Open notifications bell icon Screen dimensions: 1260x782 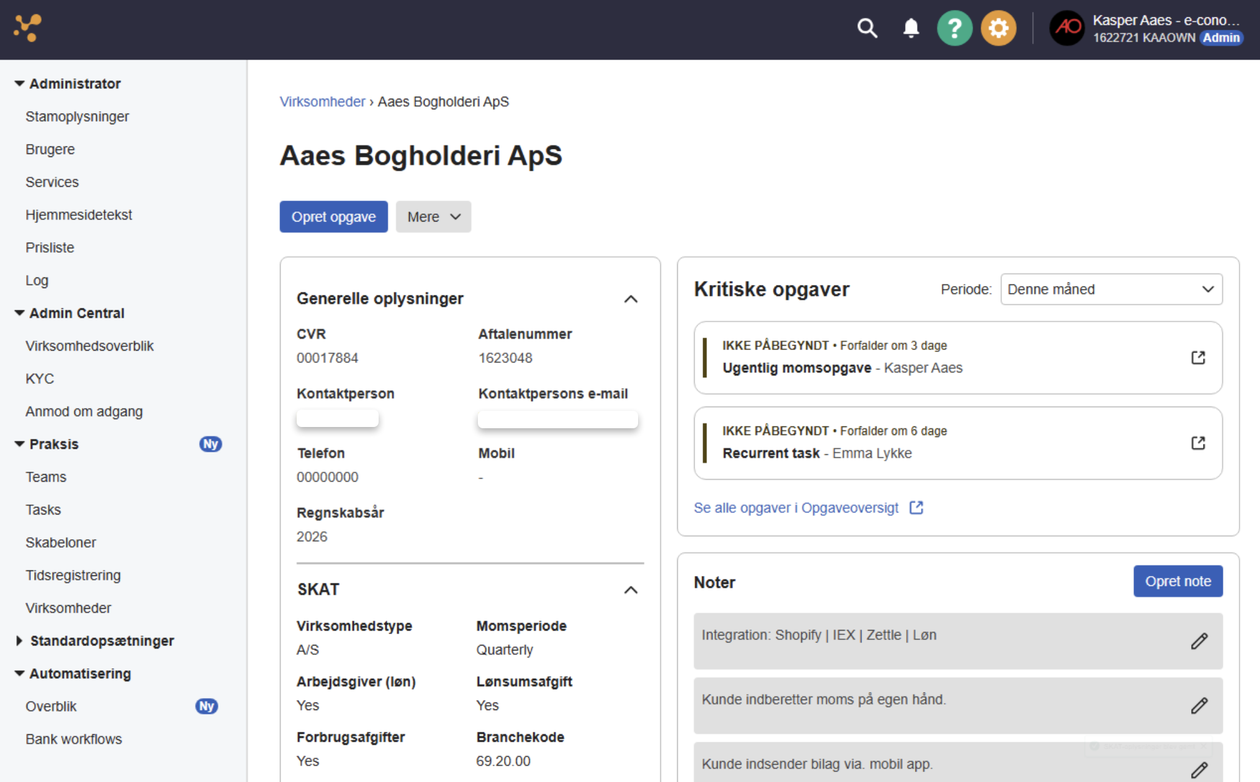[911, 28]
